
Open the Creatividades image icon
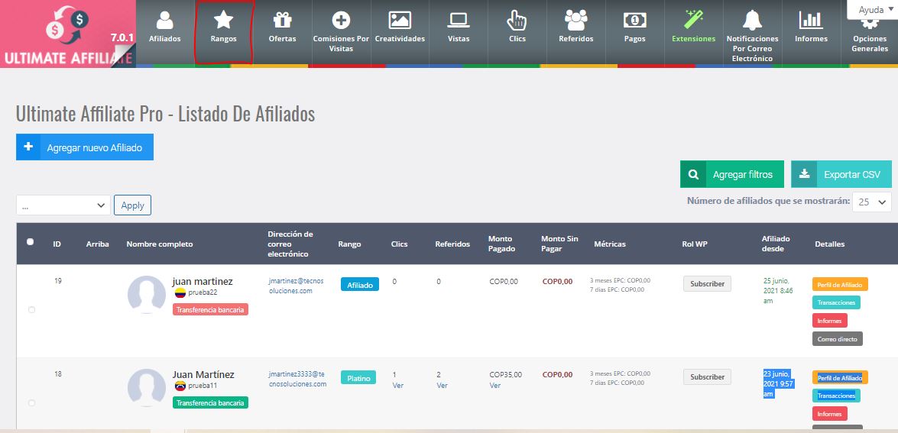tap(400, 21)
